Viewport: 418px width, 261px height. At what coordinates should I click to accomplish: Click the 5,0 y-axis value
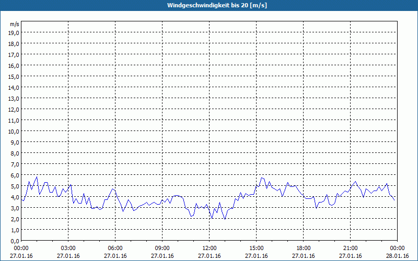point(15,186)
